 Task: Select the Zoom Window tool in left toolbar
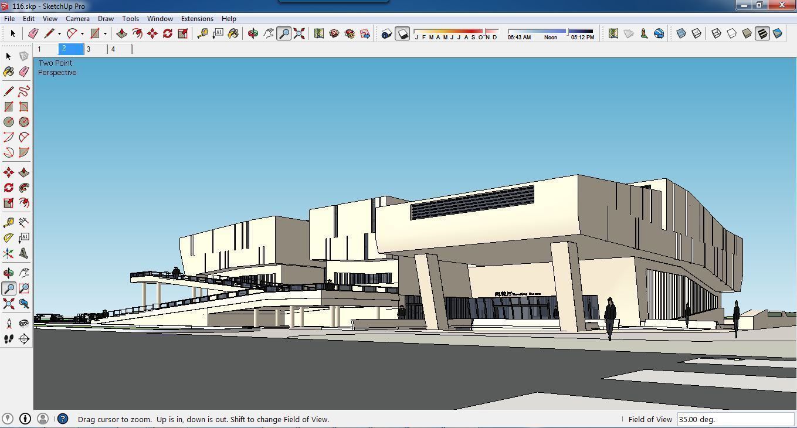pyautogui.click(x=23, y=288)
